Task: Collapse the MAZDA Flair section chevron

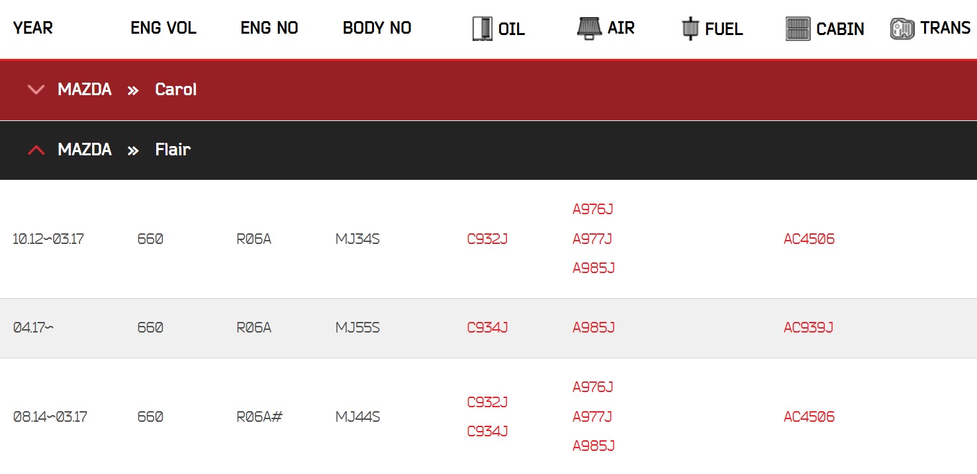Action: (x=36, y=150)
